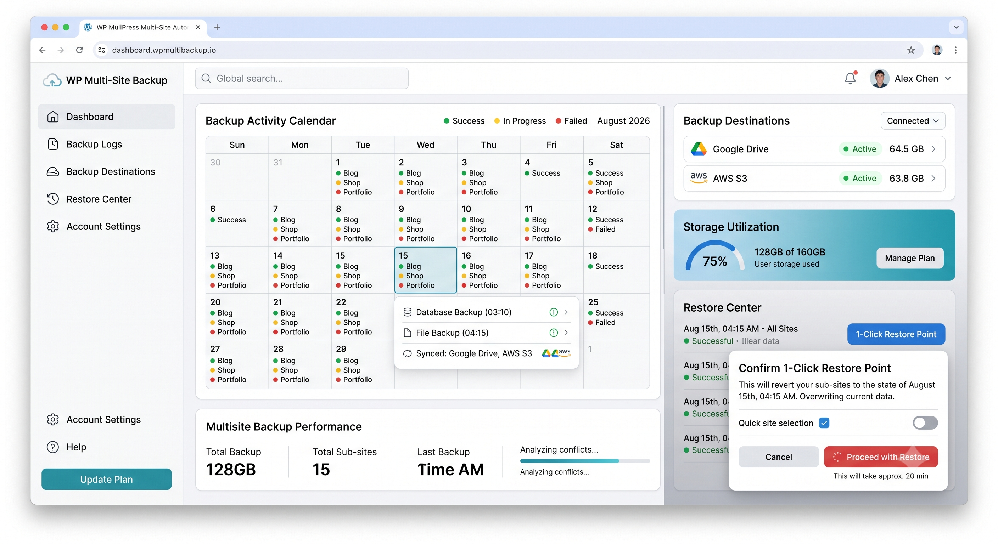Expand the Alex Chen account menu
This screenshot has height=544, width=998.
click(948, 79)
